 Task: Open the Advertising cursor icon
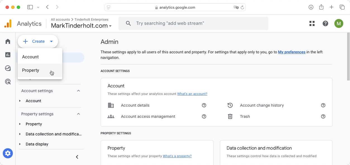pyautogui.click(x=8, y=82)
